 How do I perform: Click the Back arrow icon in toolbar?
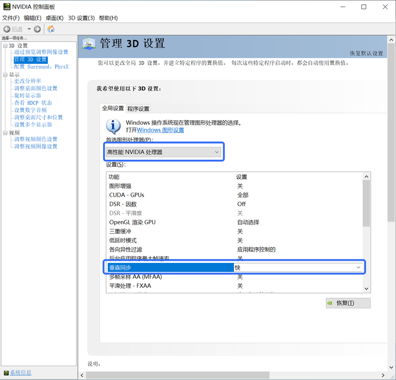pos(7,29)
